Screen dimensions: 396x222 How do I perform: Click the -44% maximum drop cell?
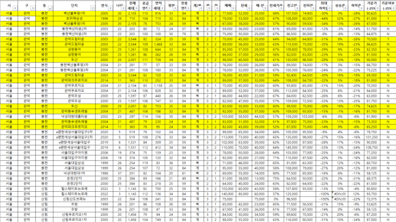pyautogui.click(x=324, y=18)
